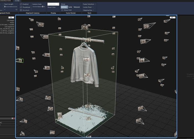Switch scene render to Solid mode

[70, 7]
